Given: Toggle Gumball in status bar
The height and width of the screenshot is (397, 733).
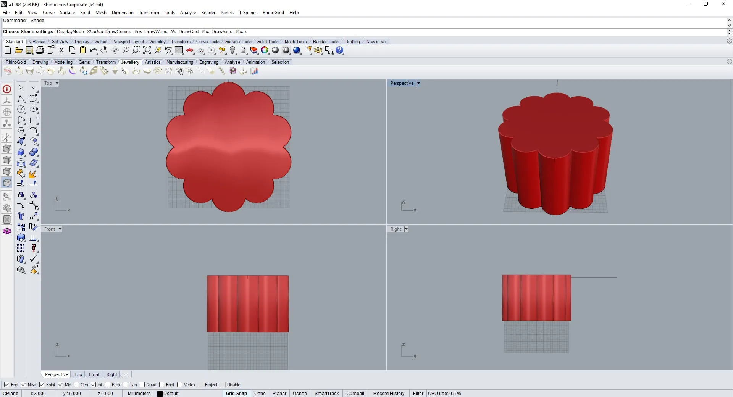Looking at the screenshot, I should click(355, 394).
